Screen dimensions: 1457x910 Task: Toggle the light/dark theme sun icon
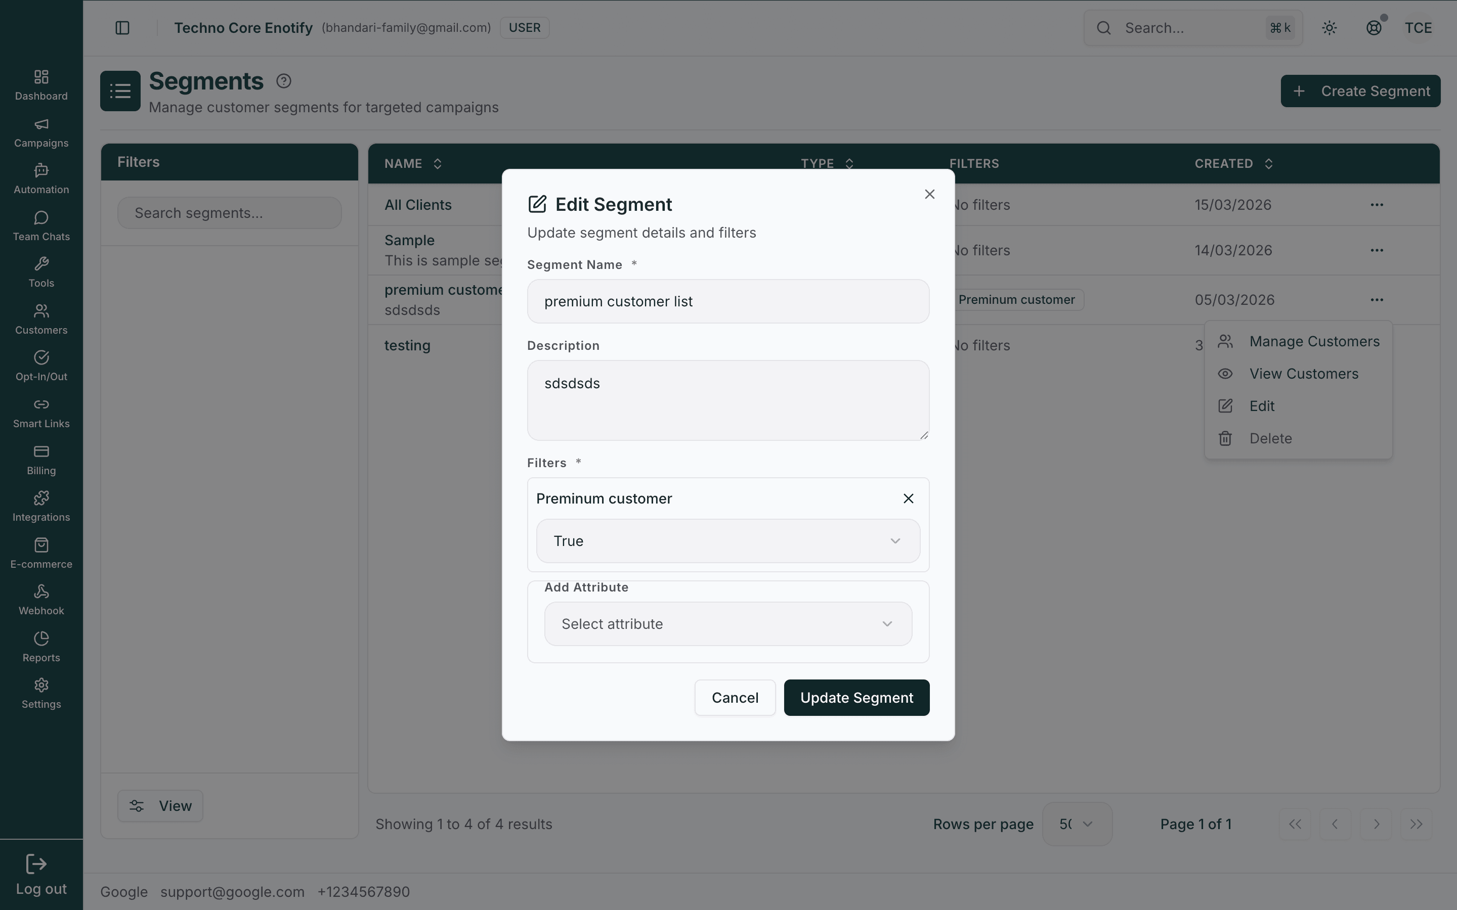click(1330, 28)
